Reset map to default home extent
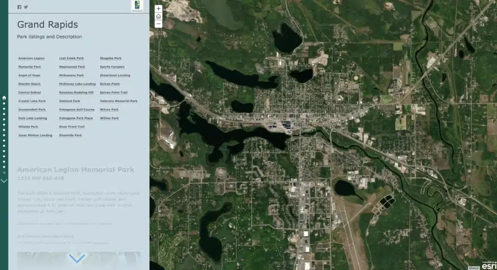 click(x=158, y=16)
